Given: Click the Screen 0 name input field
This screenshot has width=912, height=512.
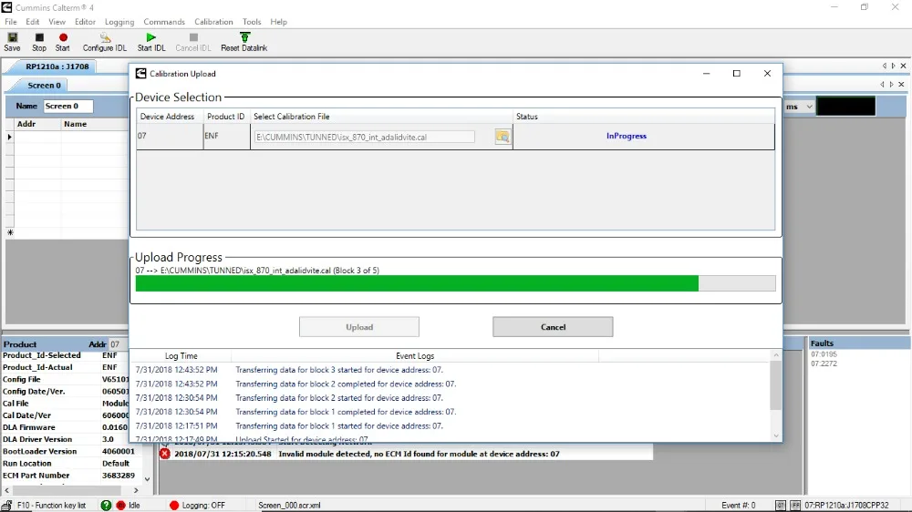Looking at the screenshot, I should 68,106.
